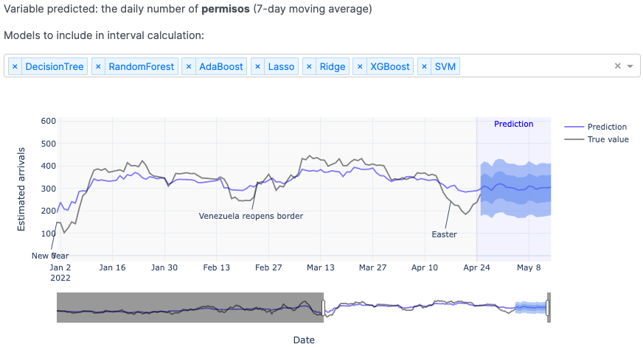This screenshot has height=347, width=643.
Task: Open the models dropdown arrow
Action: tap(630, 66)
